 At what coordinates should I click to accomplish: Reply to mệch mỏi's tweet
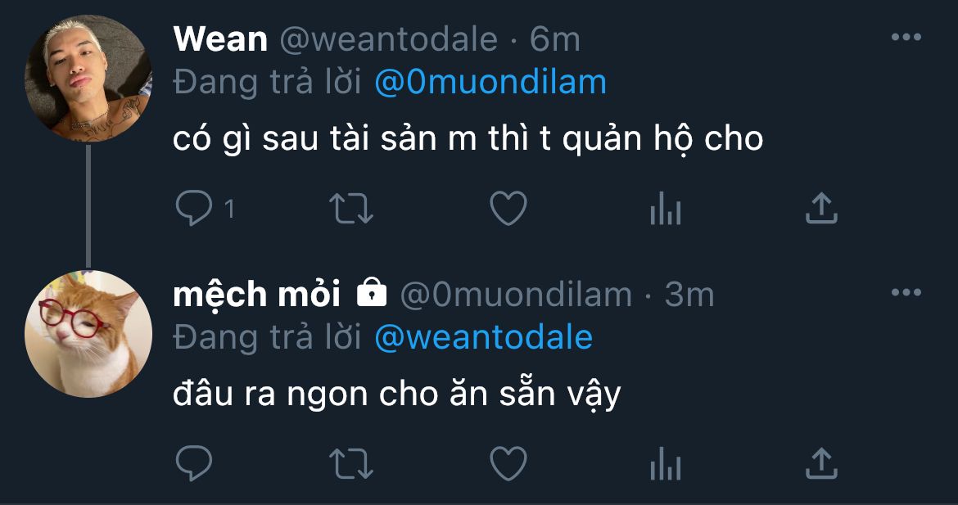coord(194,463)
